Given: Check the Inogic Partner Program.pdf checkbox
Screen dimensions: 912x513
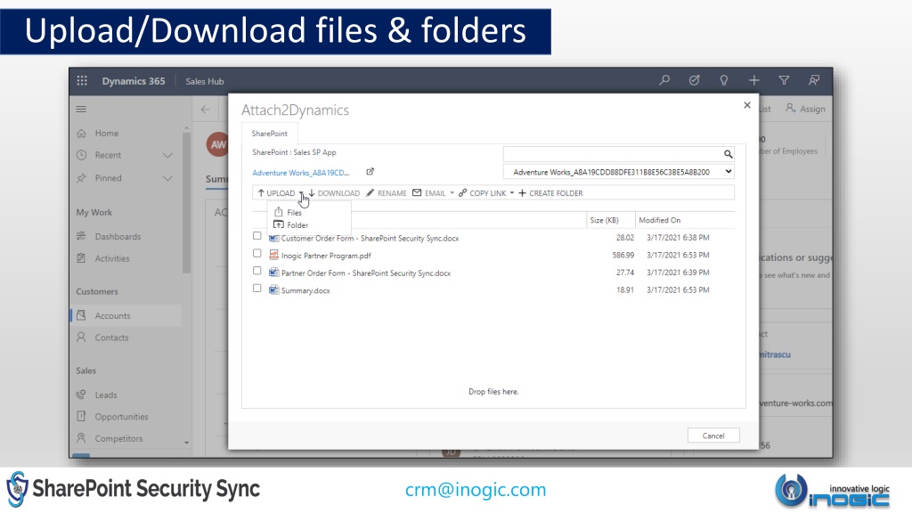Looking at the screenshot, I should tap(257, 253).
